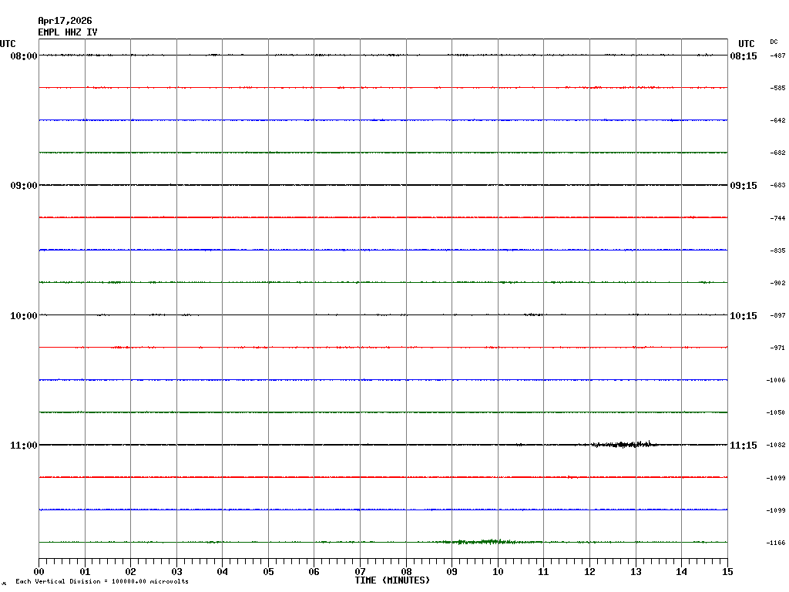The height and width of the screenshot is (592, 789).
Task: Select the -1166 DC offset value
Action: pyautogui.click(x=776, y=543)
